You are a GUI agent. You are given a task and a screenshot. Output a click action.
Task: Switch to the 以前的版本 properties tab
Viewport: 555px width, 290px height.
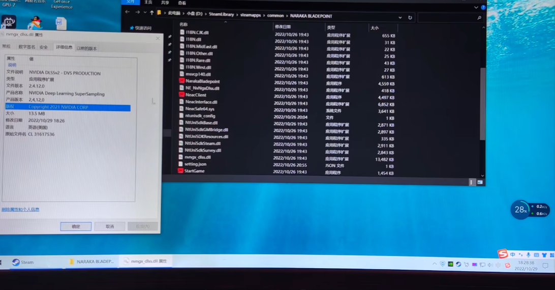click(87, 48)
